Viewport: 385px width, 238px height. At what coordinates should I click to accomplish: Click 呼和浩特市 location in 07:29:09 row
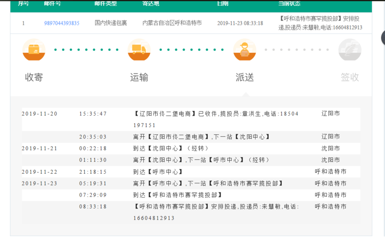coord(331,195)
